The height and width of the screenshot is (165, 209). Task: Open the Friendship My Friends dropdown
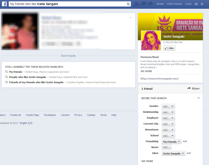click(x=172, y=142)
